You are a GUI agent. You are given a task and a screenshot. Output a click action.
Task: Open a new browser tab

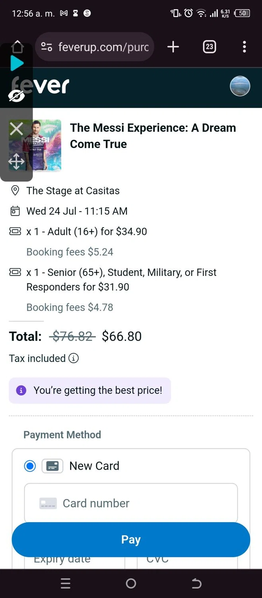coord(173,47)
